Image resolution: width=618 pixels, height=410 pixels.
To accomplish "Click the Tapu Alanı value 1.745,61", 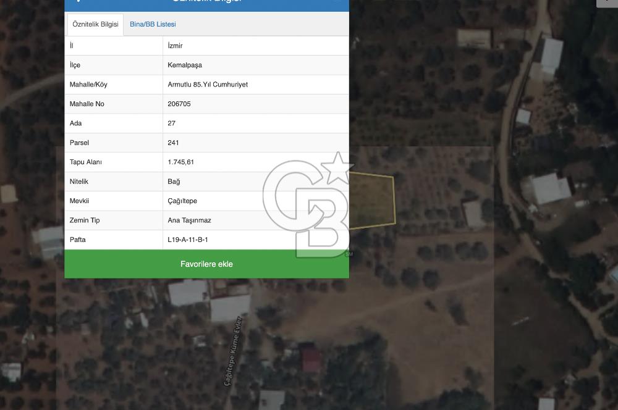I will 180,162.
